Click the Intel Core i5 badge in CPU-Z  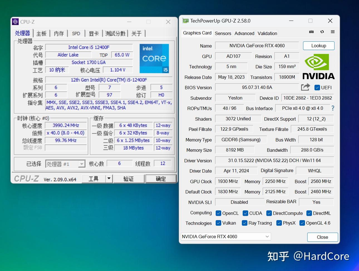tap(154, 58)
